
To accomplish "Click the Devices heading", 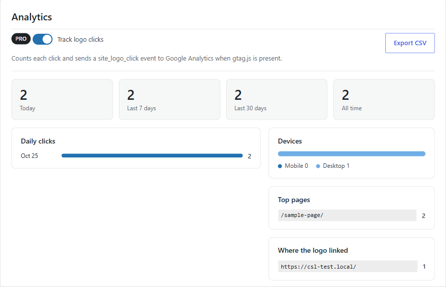I will [290, 141].
